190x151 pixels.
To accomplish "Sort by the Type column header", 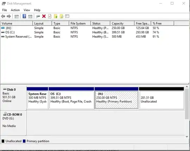I will click(x=61, y=23).
